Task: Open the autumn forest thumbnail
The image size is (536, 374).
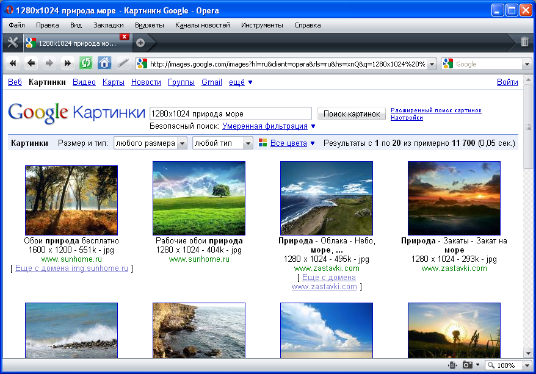Action: pos(71,200)
